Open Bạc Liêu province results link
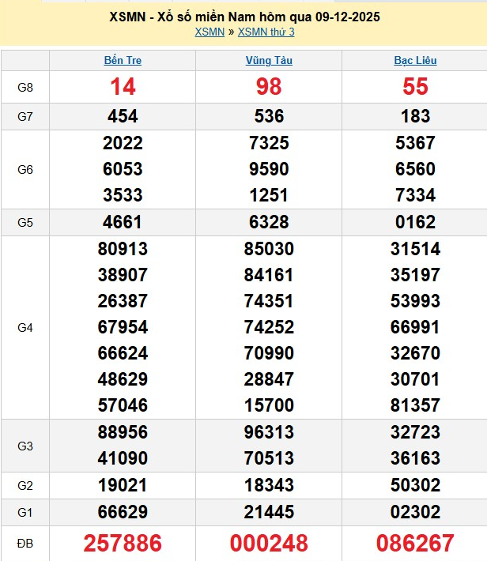This screenshot has width=487, height=561. coord(415,60)
